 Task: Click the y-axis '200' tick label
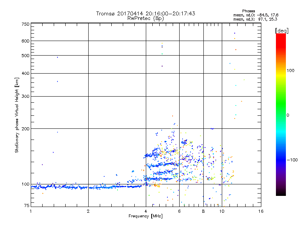tap(25, 129)
